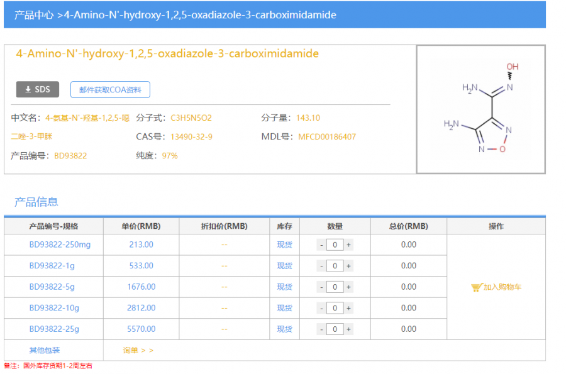Select the 产品信息 section tab
This screenshot has width=566, height=374.
click(x=36, y=202)
